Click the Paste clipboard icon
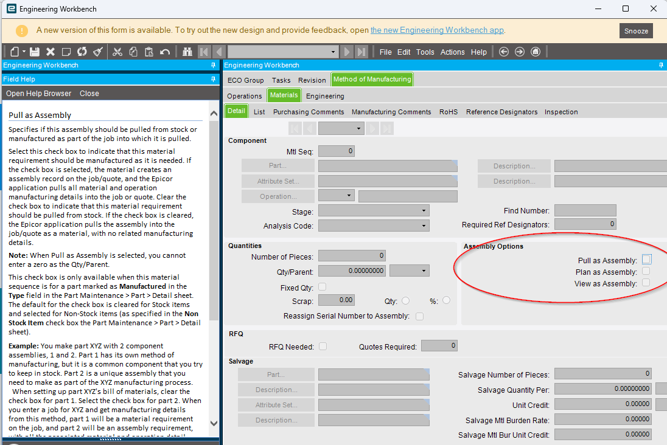 [149, 52]
